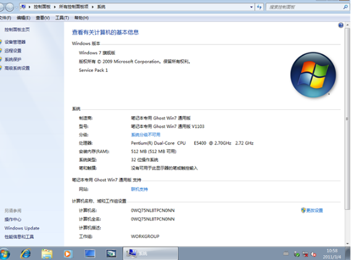Expand the arrow after 所有控制面板项 breadcrumb
This screenshot has width=351, height=260.
click(93, 7)
